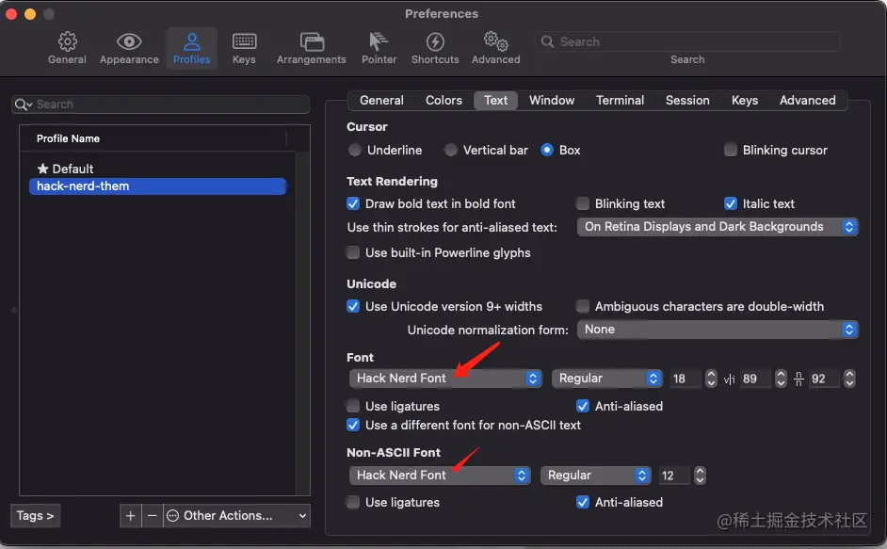Viewport: 887px width, 549px height.
Task: Toggle Use a different font for non-ASCII text
Action: tap(353, 425)
